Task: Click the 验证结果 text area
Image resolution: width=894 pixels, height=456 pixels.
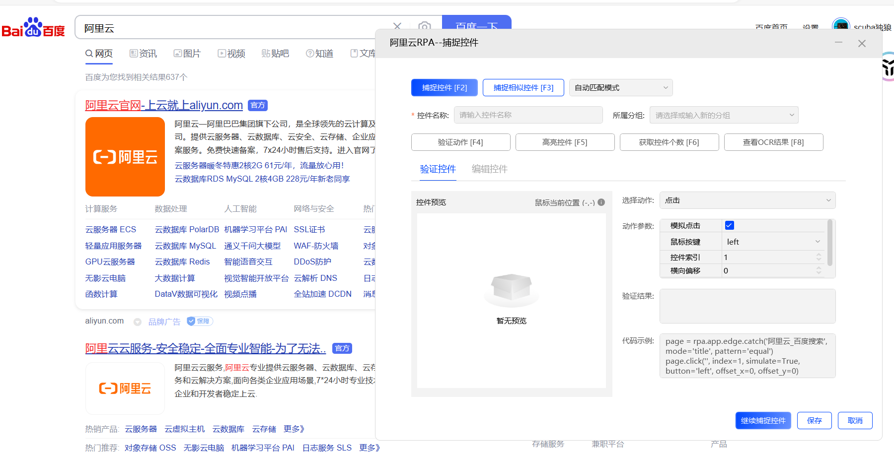Action: click(x=747, y=306)
